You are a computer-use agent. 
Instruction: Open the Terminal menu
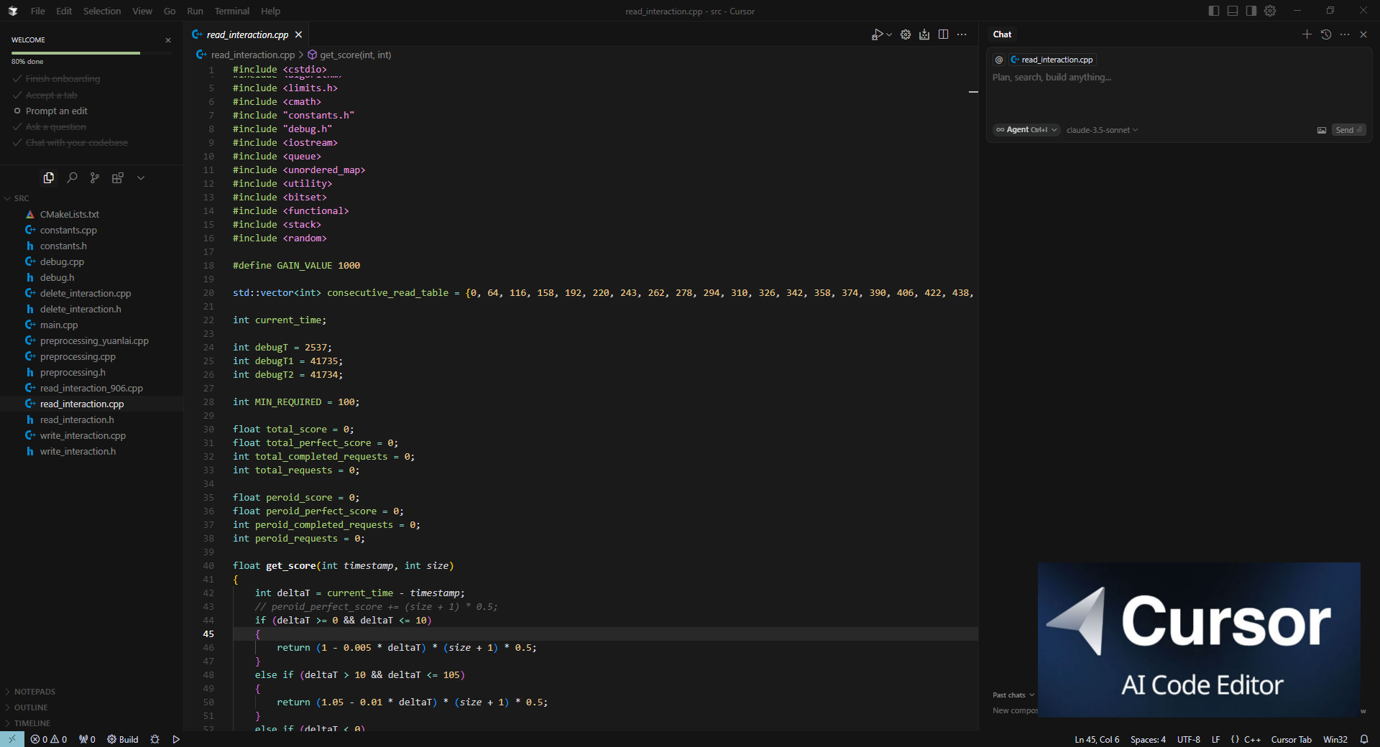[x=231, y=11]
